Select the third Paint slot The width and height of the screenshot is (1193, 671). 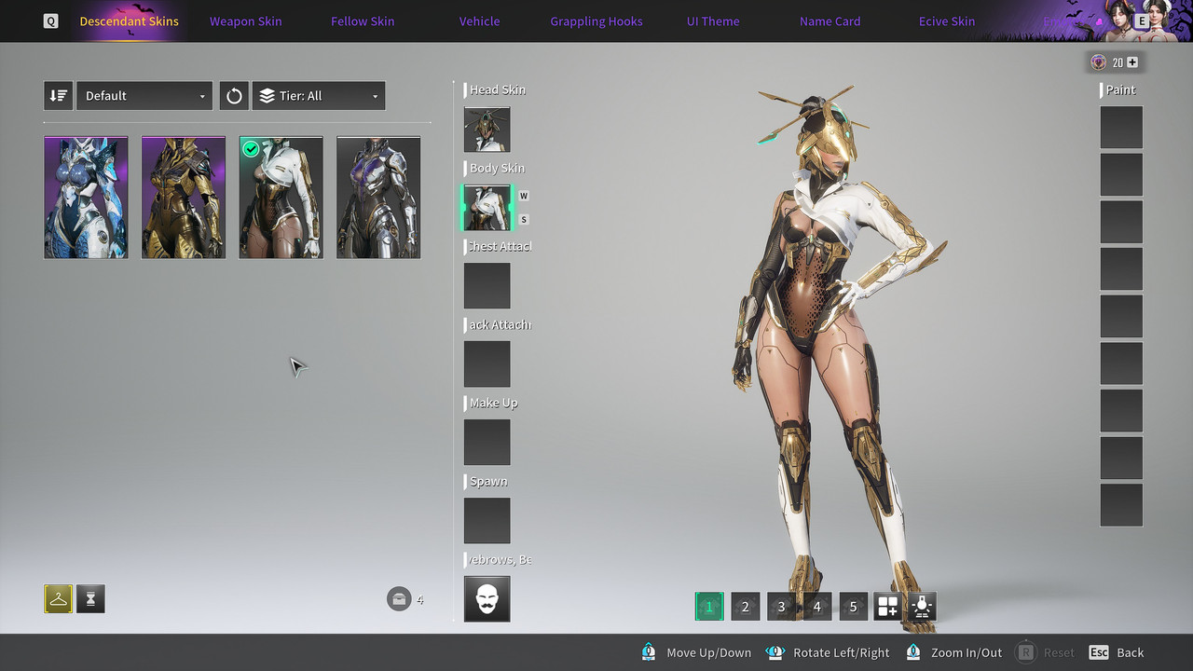[1121, 222]
